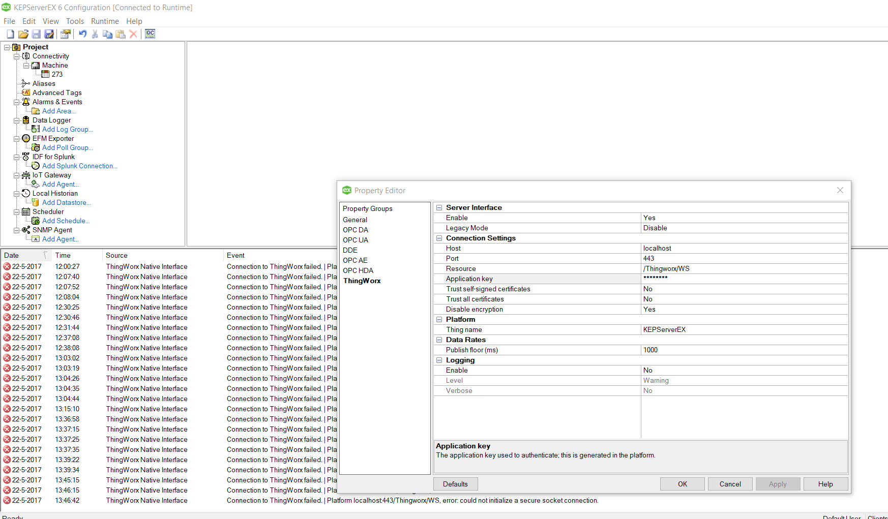888x519 pixels.
Task: Select the event logged at 13:46:42
Action: pyautogui.click(x=301, y=500)
